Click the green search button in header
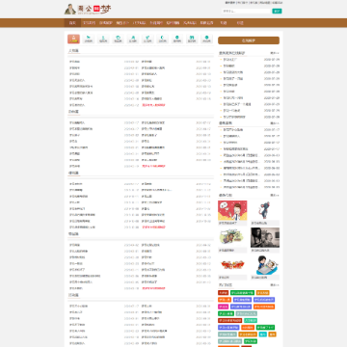Image resolution: width=347 pixels, height=347 pixels. [x=277, y=12]
